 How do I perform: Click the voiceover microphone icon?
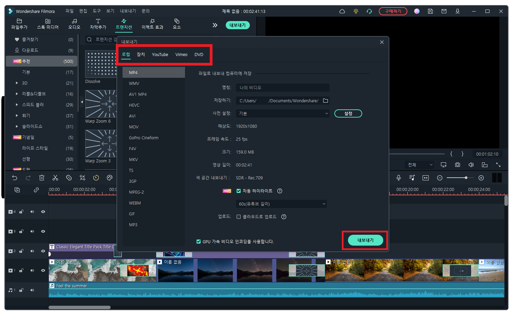399,178
